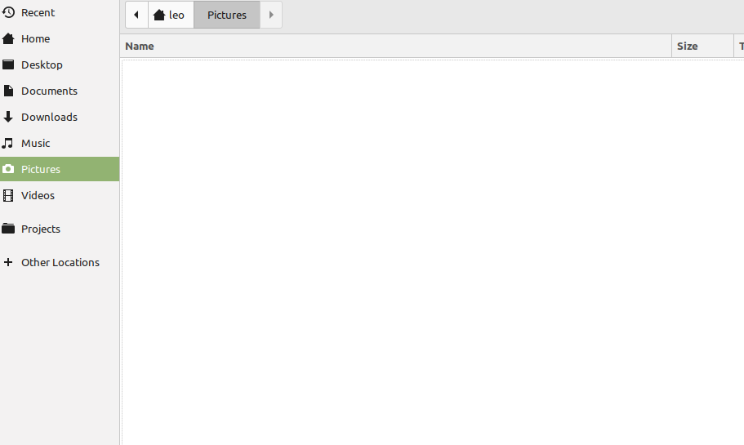The image size is (744, 445).
Task: Go to the leo home breadcrumb
Action: pos(170,15)
